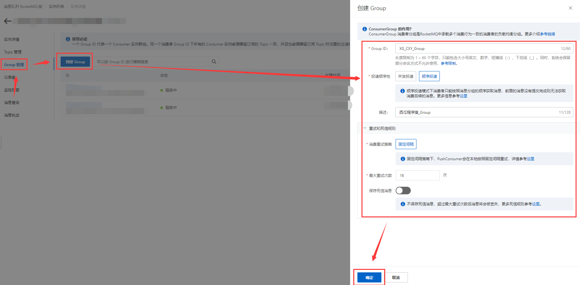Click the info icon in the 使用必读 notice

[x=68, y=39]
